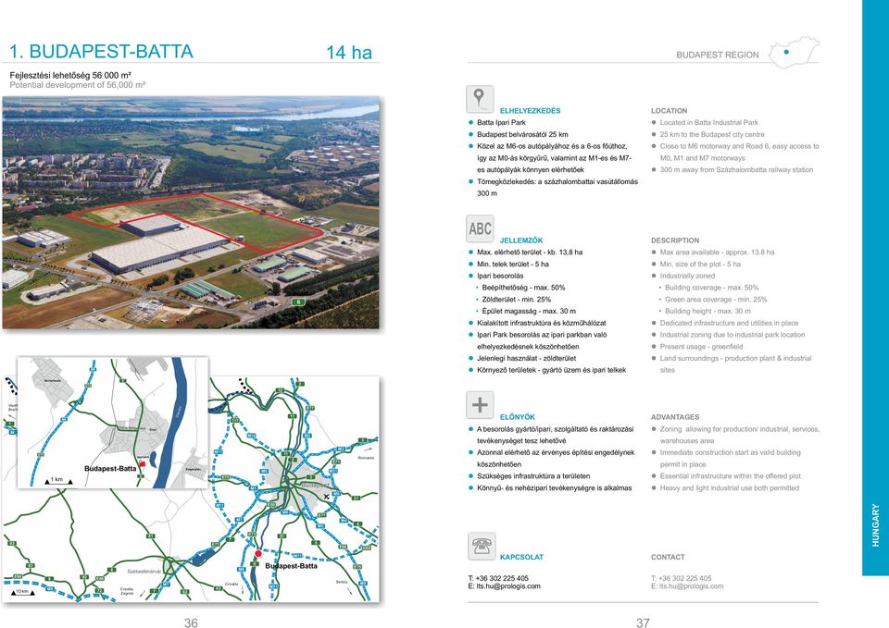This screenshot has height=628, width=889.
Task: Click the 'BUDAPEST REGION' label
Action: coord(717,55)
